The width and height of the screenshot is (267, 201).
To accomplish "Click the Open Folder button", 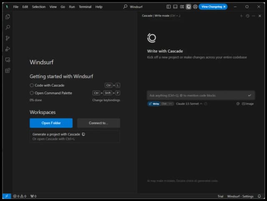I will (51, 123).
